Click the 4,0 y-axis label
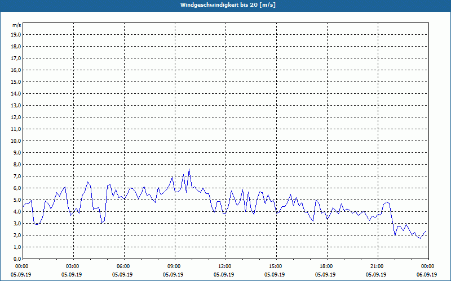 17,212
